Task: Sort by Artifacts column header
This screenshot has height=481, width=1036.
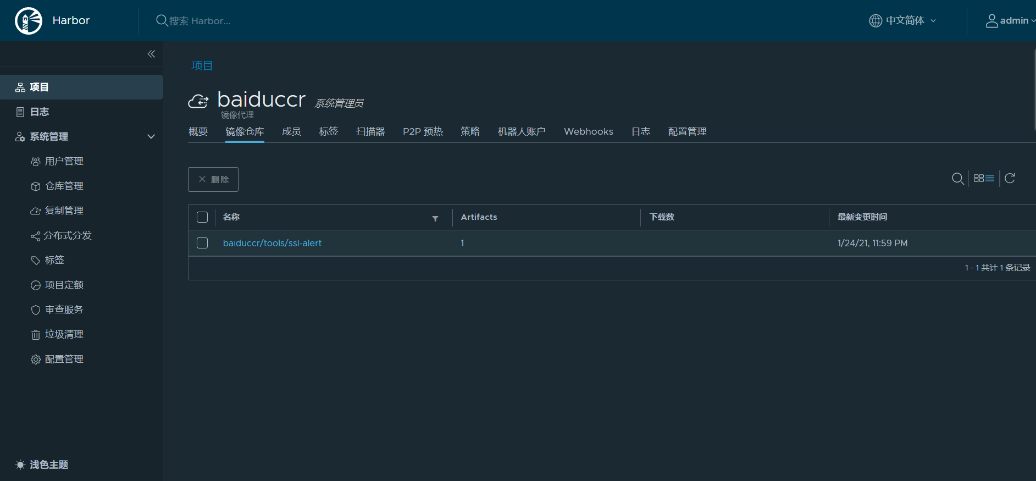Action: (x=479, y=217)
